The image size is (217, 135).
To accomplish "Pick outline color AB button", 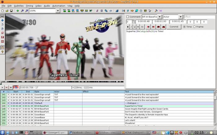I will [x=158, y=27].
